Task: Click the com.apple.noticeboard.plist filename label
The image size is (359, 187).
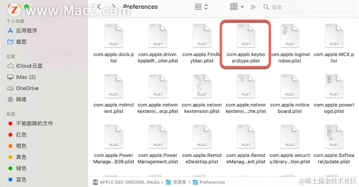Action: click(290, 108)
